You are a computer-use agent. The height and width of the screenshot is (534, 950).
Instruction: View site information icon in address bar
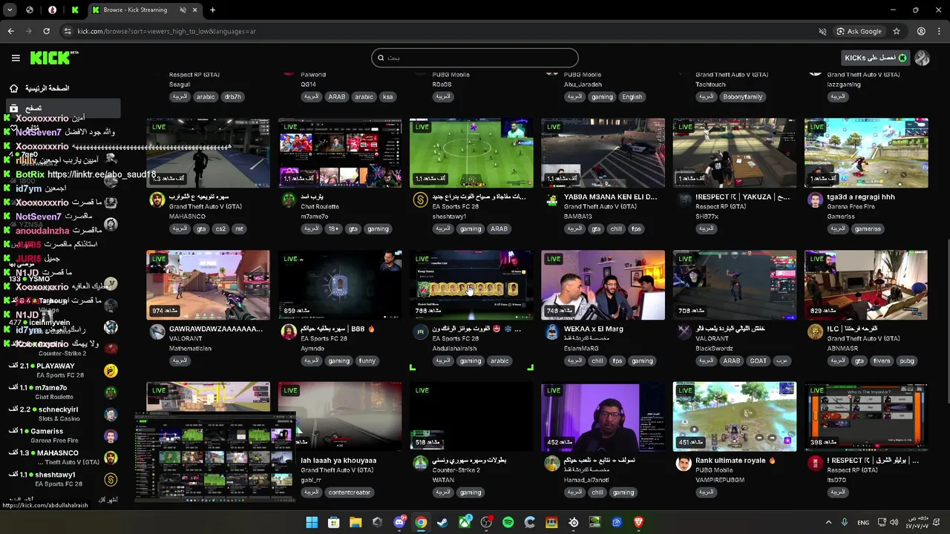68,31
